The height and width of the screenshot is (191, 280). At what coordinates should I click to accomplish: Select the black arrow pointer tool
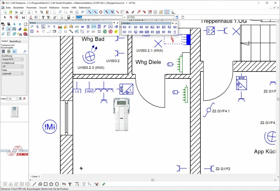tap(5, 17)
